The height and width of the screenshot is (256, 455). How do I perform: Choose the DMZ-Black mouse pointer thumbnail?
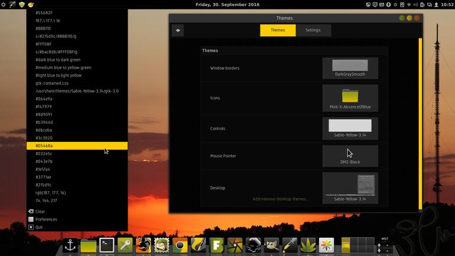click(x=350, y=156)
